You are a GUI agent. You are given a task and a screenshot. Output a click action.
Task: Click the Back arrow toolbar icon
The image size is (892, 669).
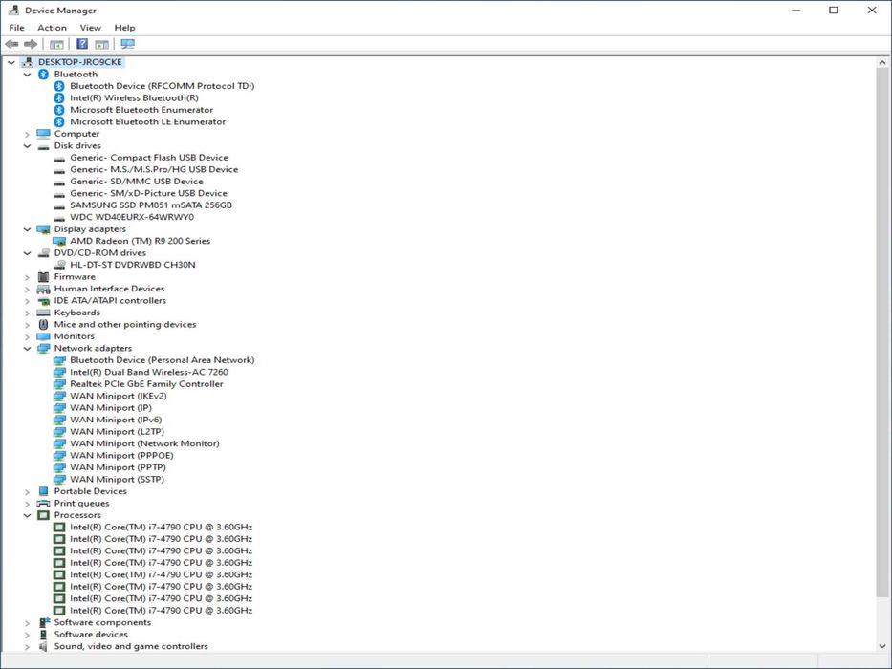[x=11, y=44]
